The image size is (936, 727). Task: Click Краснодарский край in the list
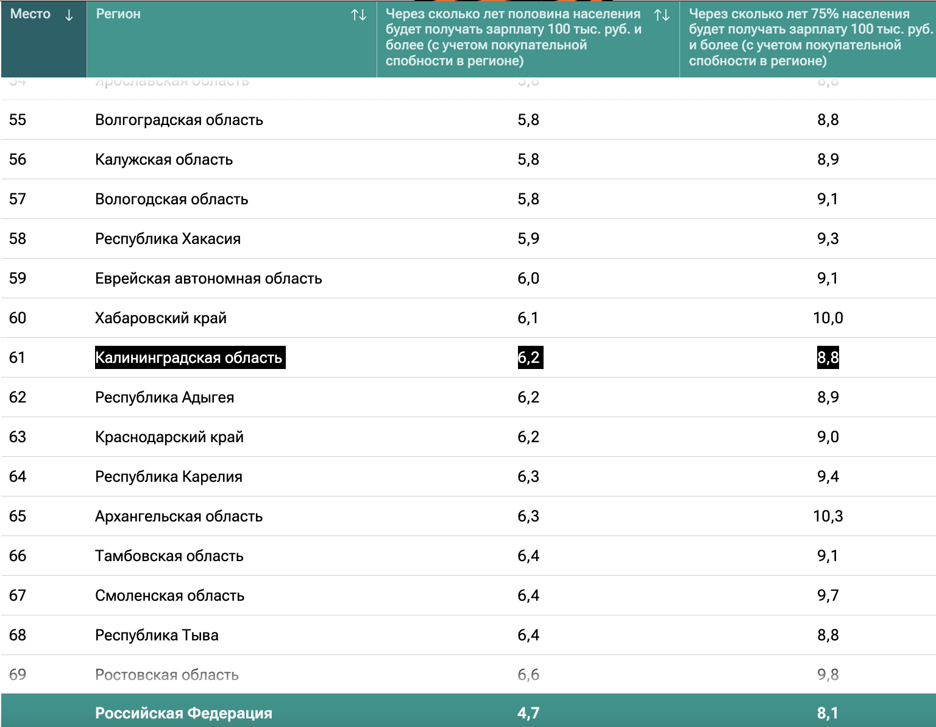point(169,437)
